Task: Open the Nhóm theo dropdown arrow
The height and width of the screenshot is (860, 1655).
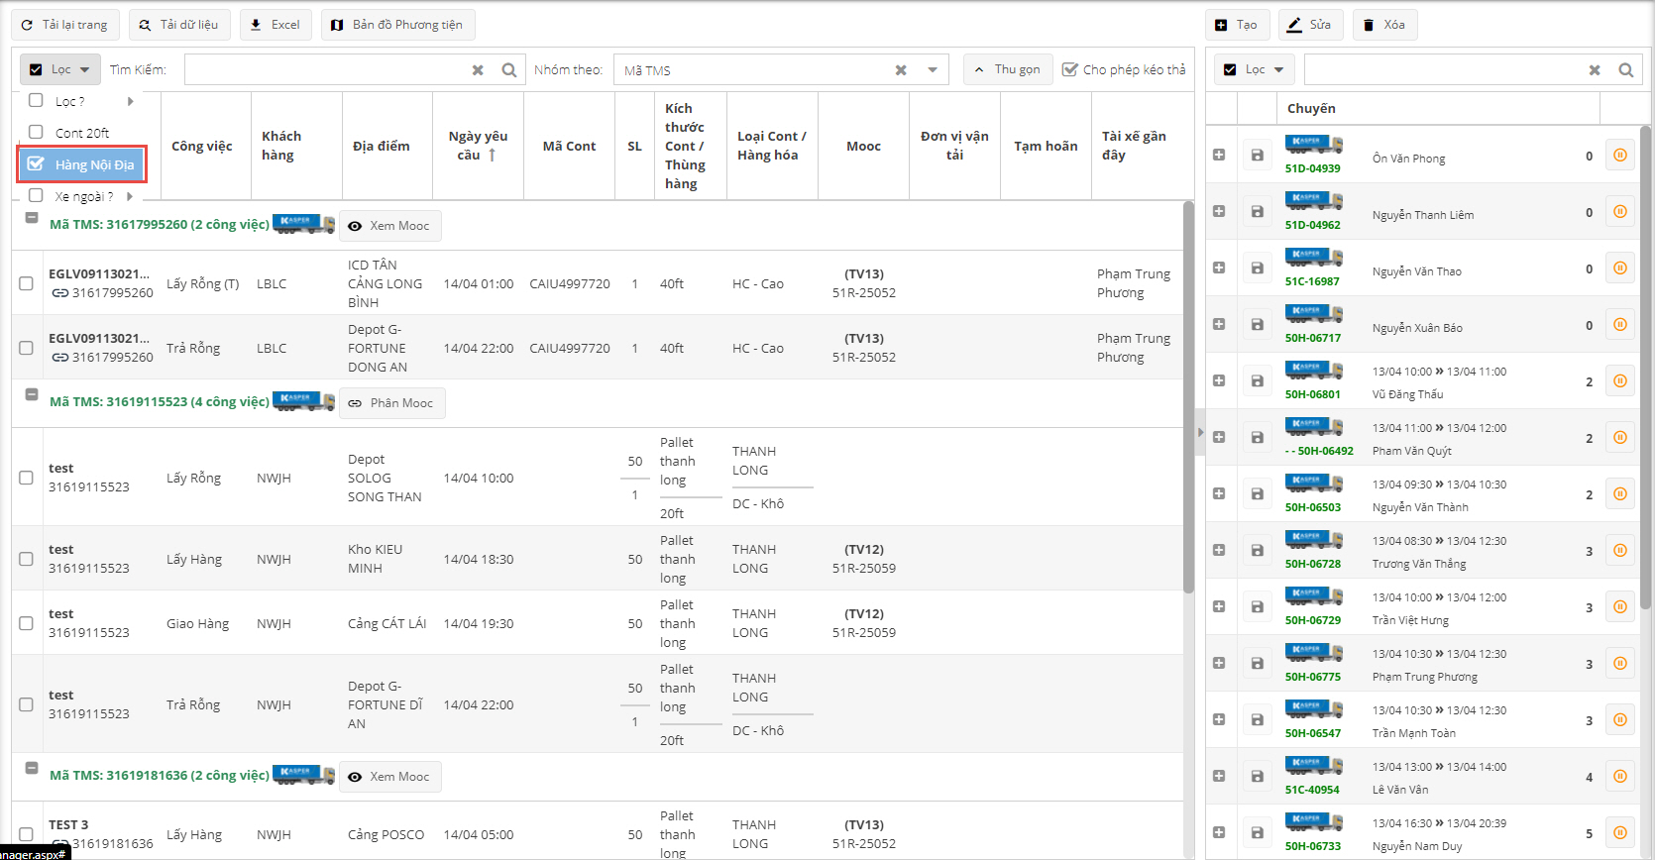Action: tap(932, 70)
